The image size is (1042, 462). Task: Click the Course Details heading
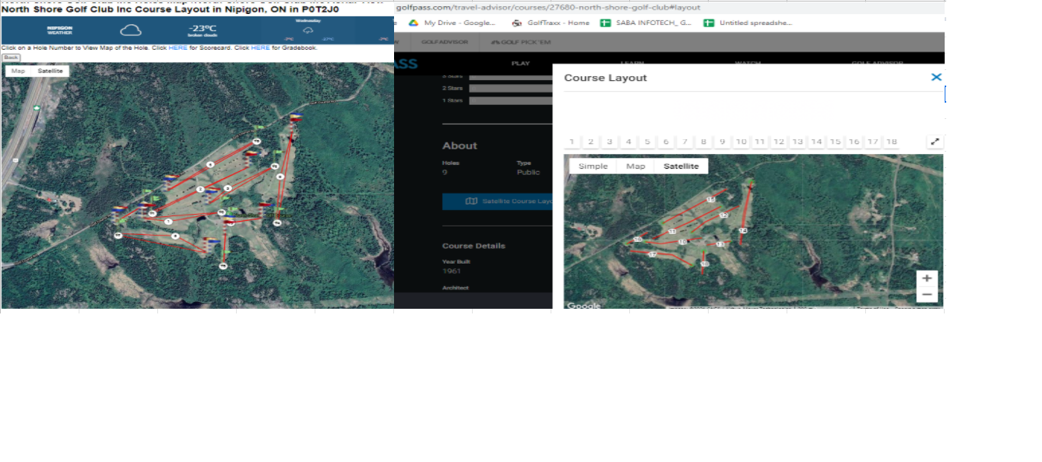click(x=473, y=246)
